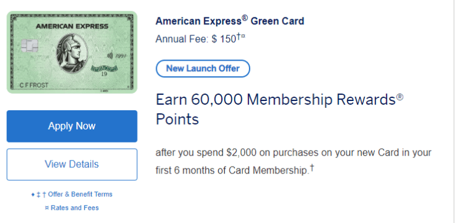Click the ¤ symbol beside Rates and Fees
The image size is (456, 223).
pos(47,208)
